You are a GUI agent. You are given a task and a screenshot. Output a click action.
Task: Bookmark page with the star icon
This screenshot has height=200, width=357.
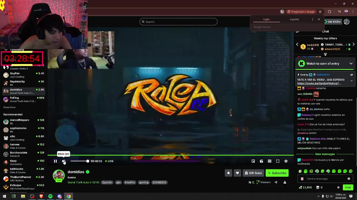click(x=320, y=12)
